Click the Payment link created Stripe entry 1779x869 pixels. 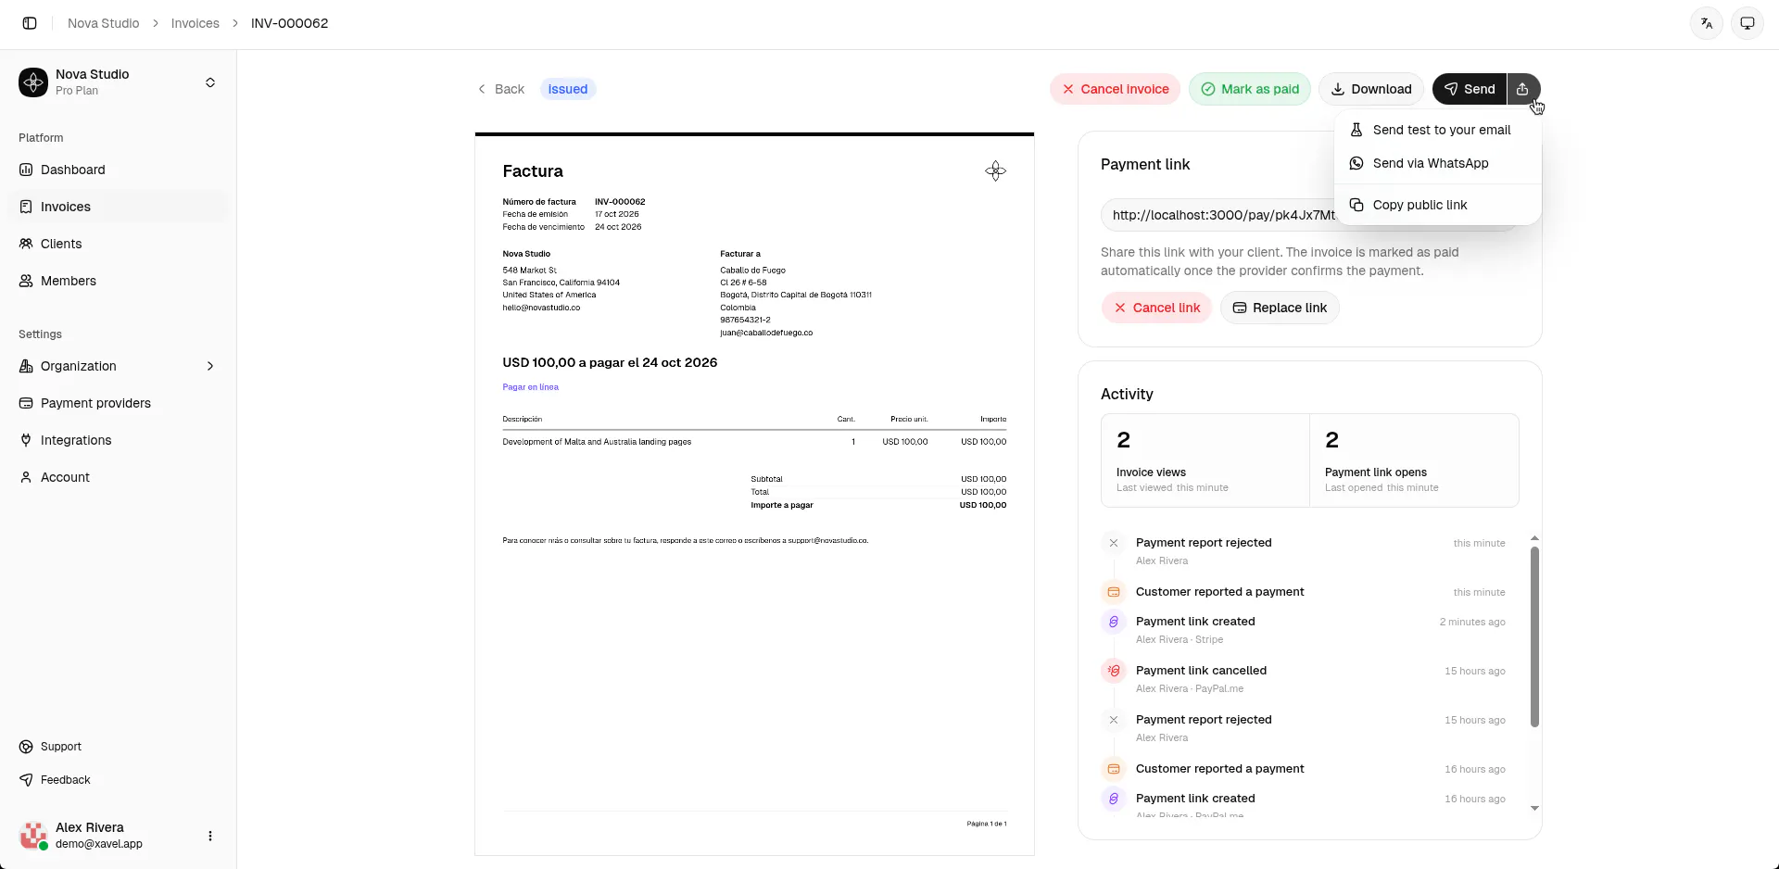[1304, 630]
